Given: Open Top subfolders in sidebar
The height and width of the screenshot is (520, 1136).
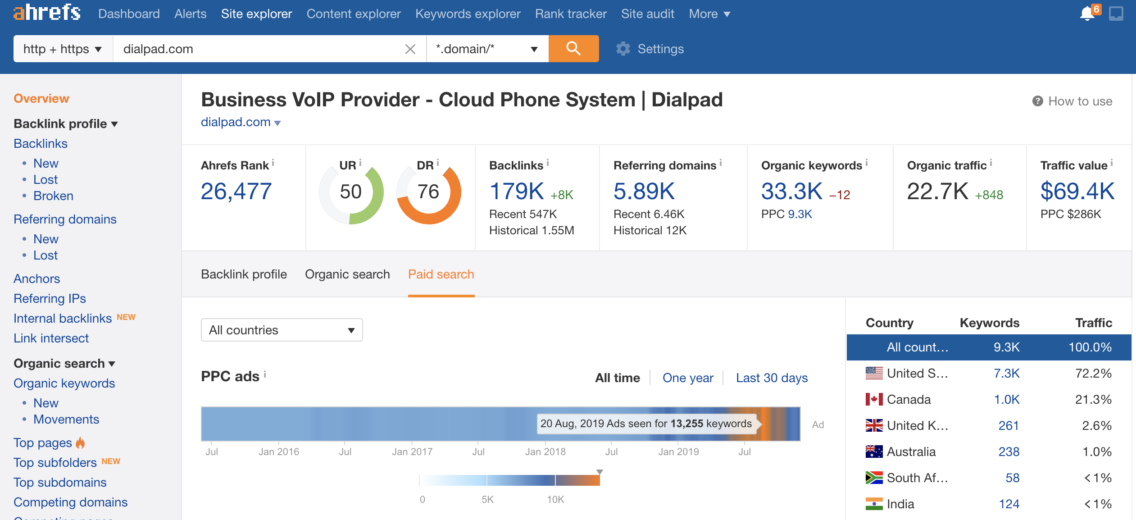Looking at the screenshot, I should click(x=55, y=462).
